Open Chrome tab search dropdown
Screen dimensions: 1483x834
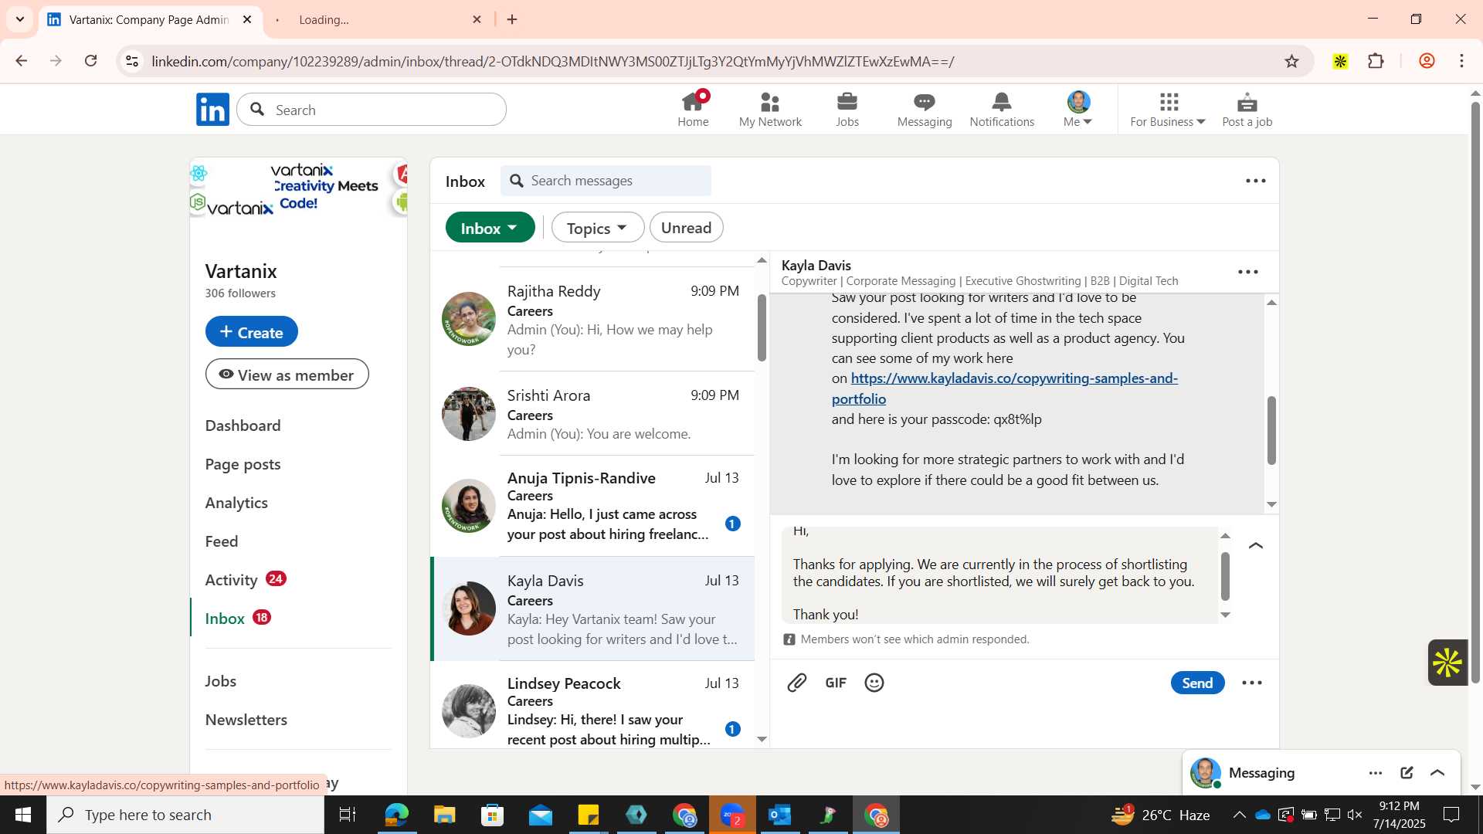point(19,19)
